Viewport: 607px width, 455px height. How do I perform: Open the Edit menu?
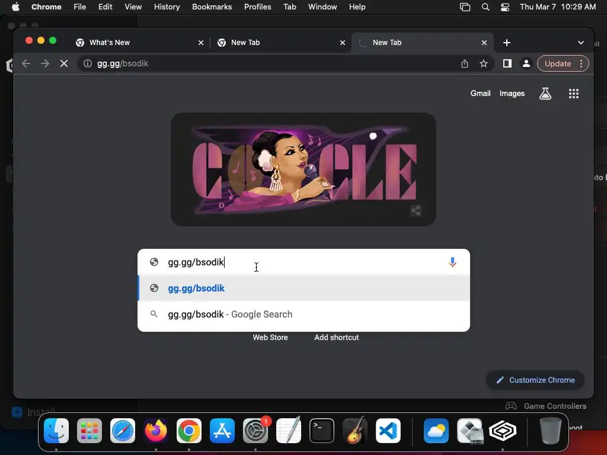pyautogui.click(x=105, y=7)
